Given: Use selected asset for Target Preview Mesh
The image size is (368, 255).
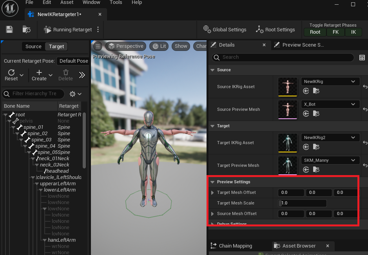Looking at the screenshot, I should click(306, 170).
